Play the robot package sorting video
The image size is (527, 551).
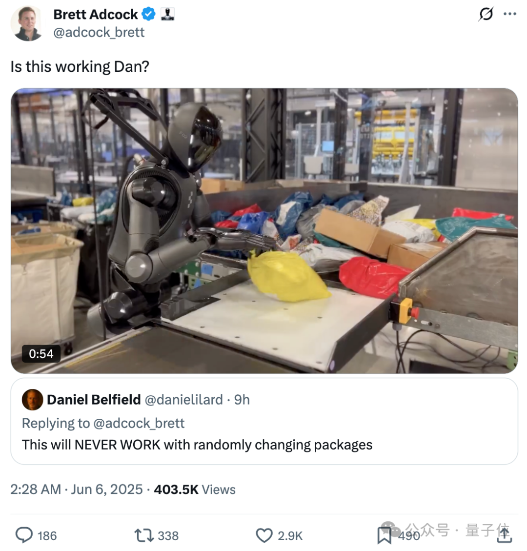point(264,230)
